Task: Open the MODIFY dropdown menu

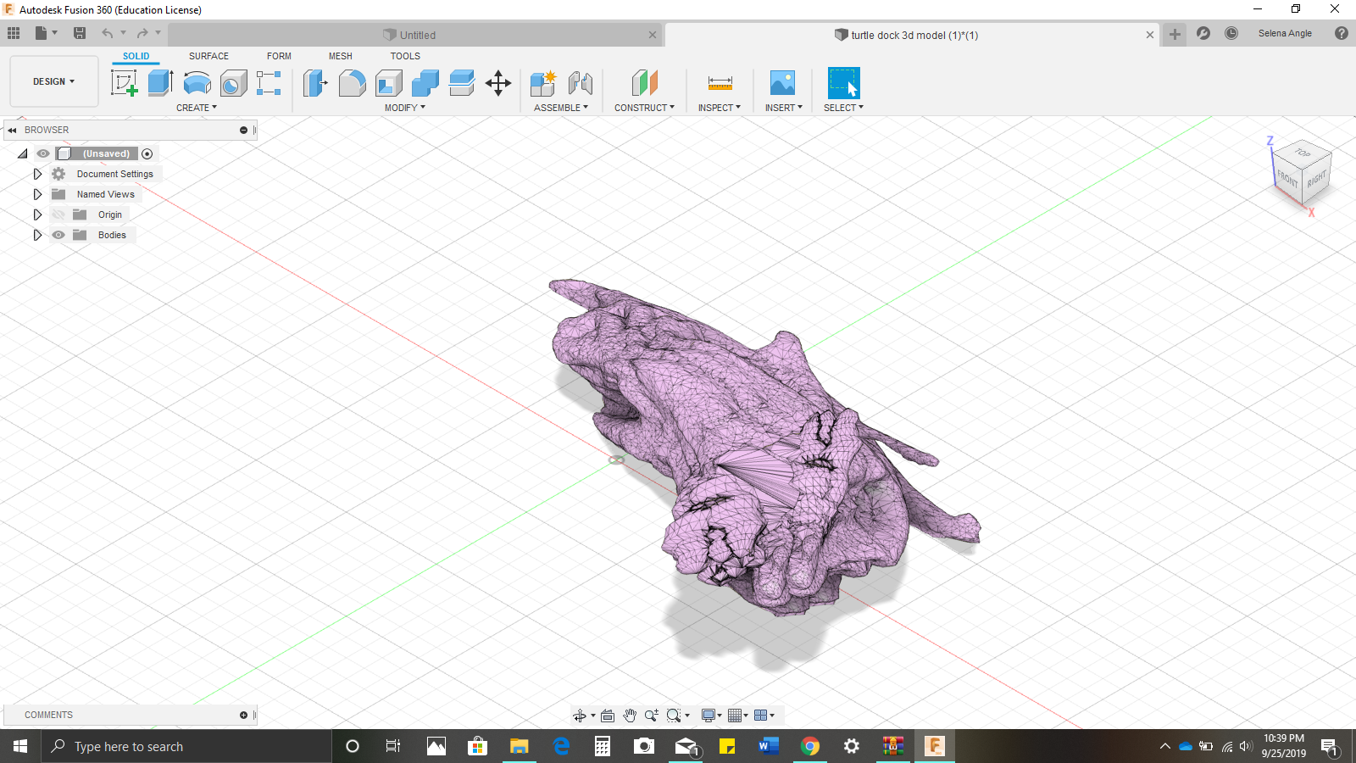Action: pos(405,108)
